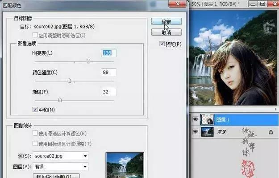279x178 pixels.
Task: Confirm Match Color with 确定 button
Action: (167, 22)
